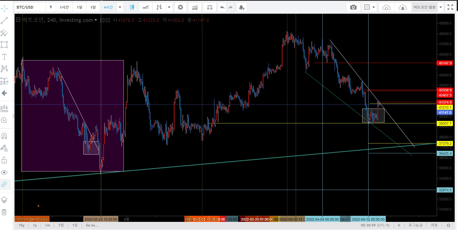Viewport: 458px width, 230px height.
Task: Expand the Investing.com legend dropdown arrow
Action: (96, 20)
